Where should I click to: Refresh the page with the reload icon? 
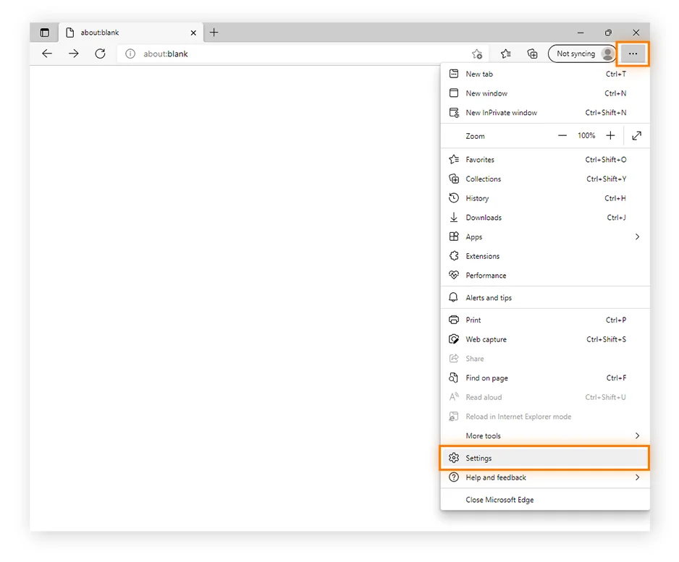click(100, 54)
